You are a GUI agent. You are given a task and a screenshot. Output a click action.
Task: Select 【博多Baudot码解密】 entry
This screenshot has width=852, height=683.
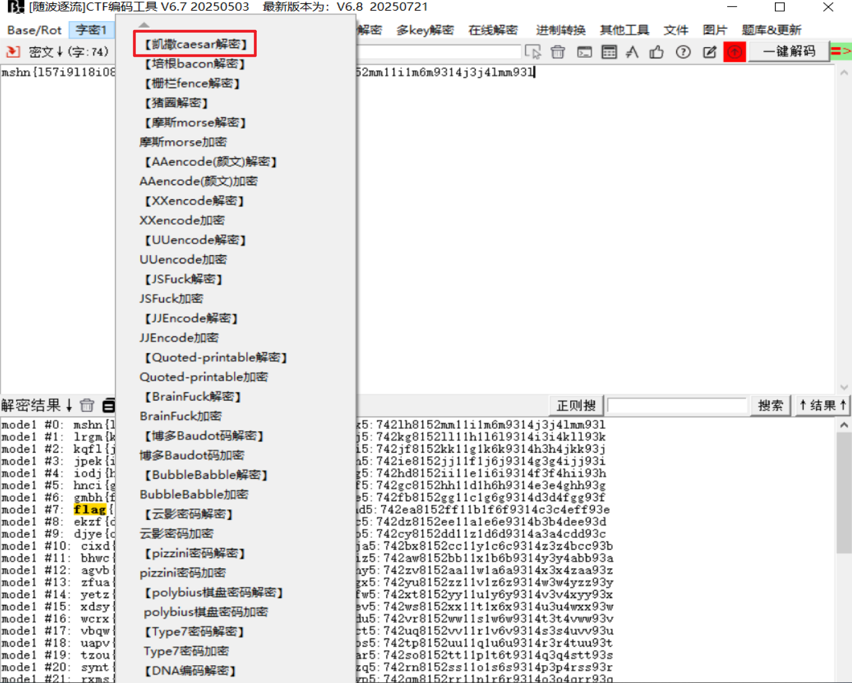(204, 435)
